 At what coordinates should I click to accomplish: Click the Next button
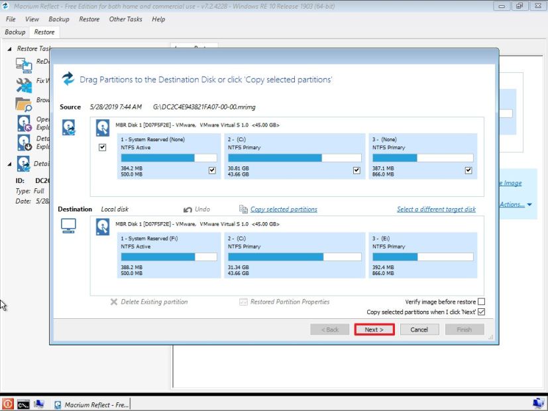pyautogui.click(x=374, y=329)
